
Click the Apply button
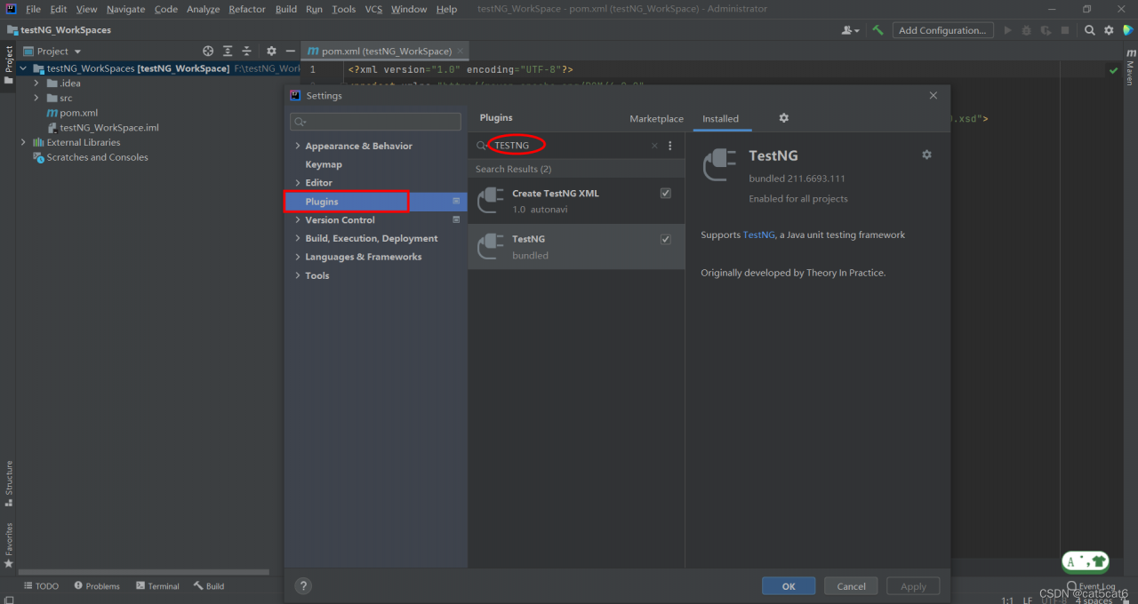[913, 586]
